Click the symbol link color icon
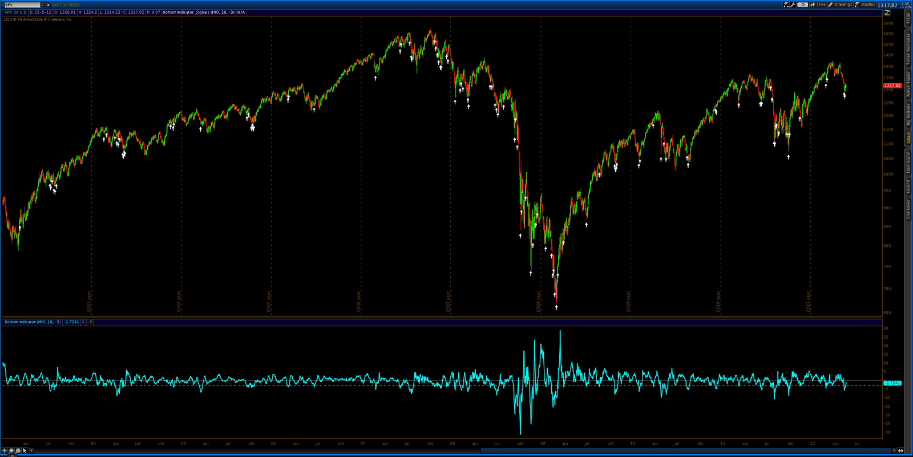 49,5
